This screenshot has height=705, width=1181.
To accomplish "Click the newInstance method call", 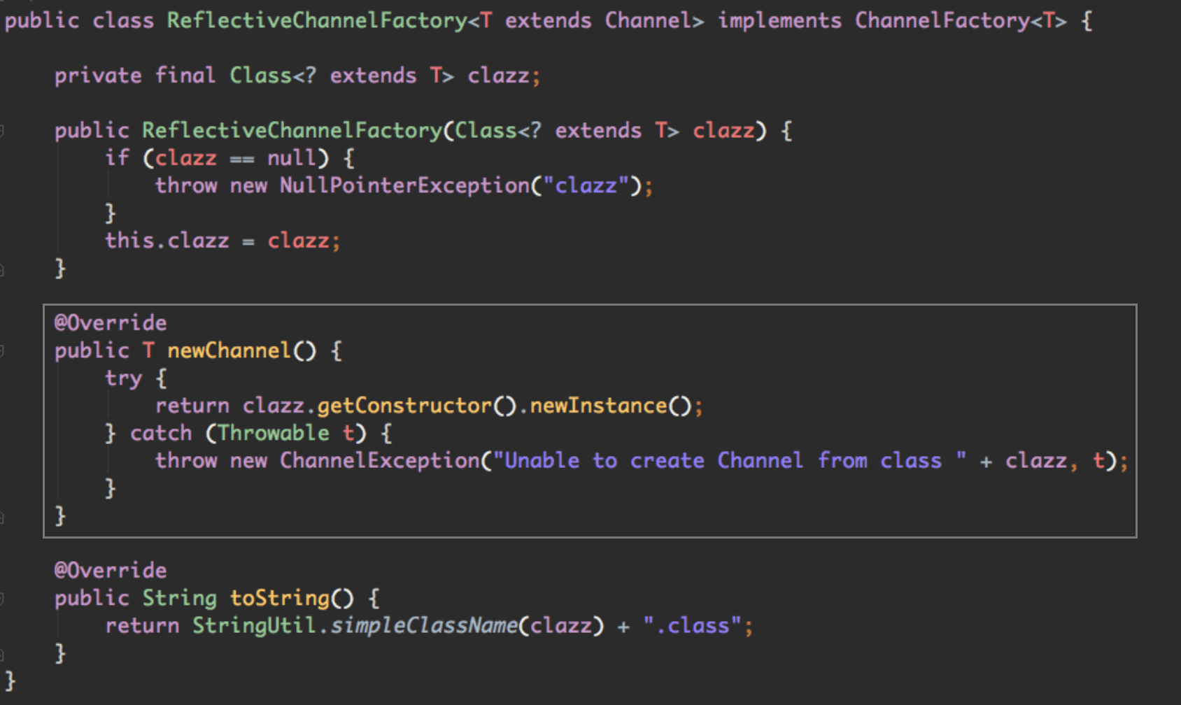I will [x=598, y=406].
